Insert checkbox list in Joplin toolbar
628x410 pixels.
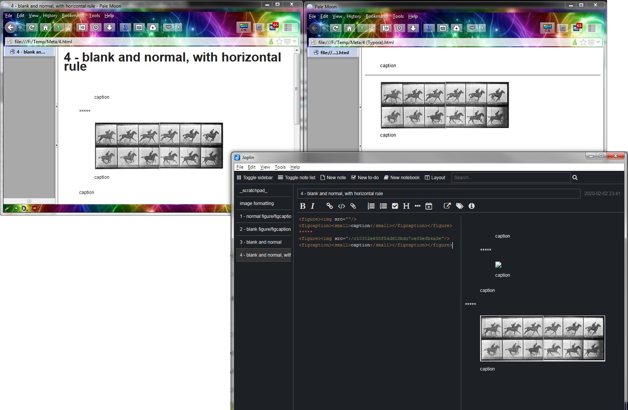pos(395,206)
